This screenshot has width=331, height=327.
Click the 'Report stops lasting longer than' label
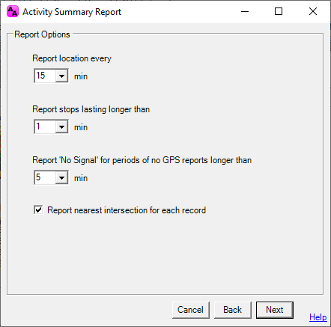[x=91, y=109]
